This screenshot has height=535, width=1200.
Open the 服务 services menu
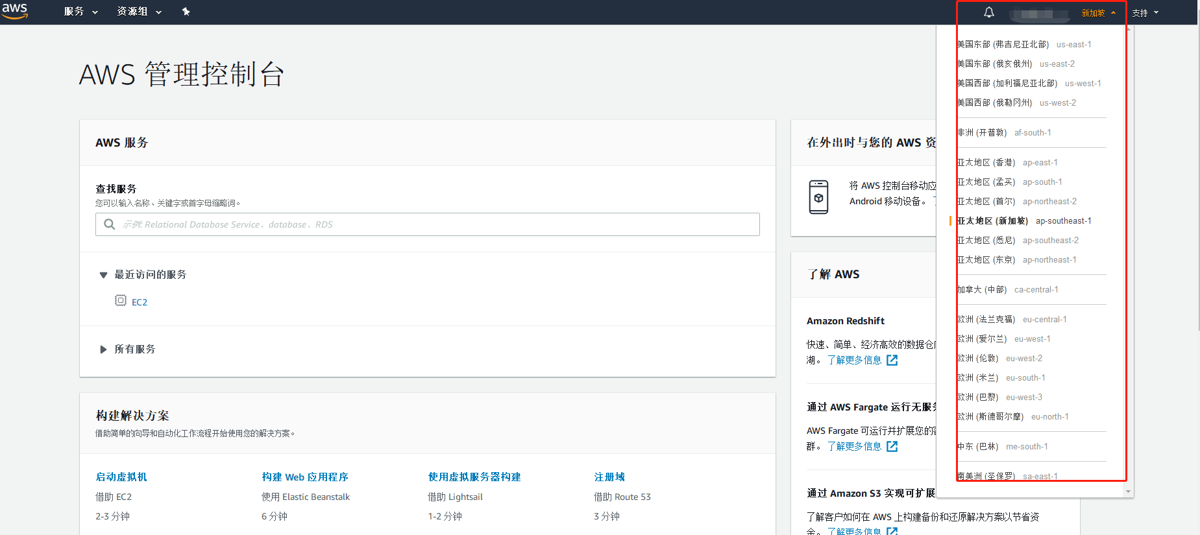pyautogui.click(x=80, y=12)
